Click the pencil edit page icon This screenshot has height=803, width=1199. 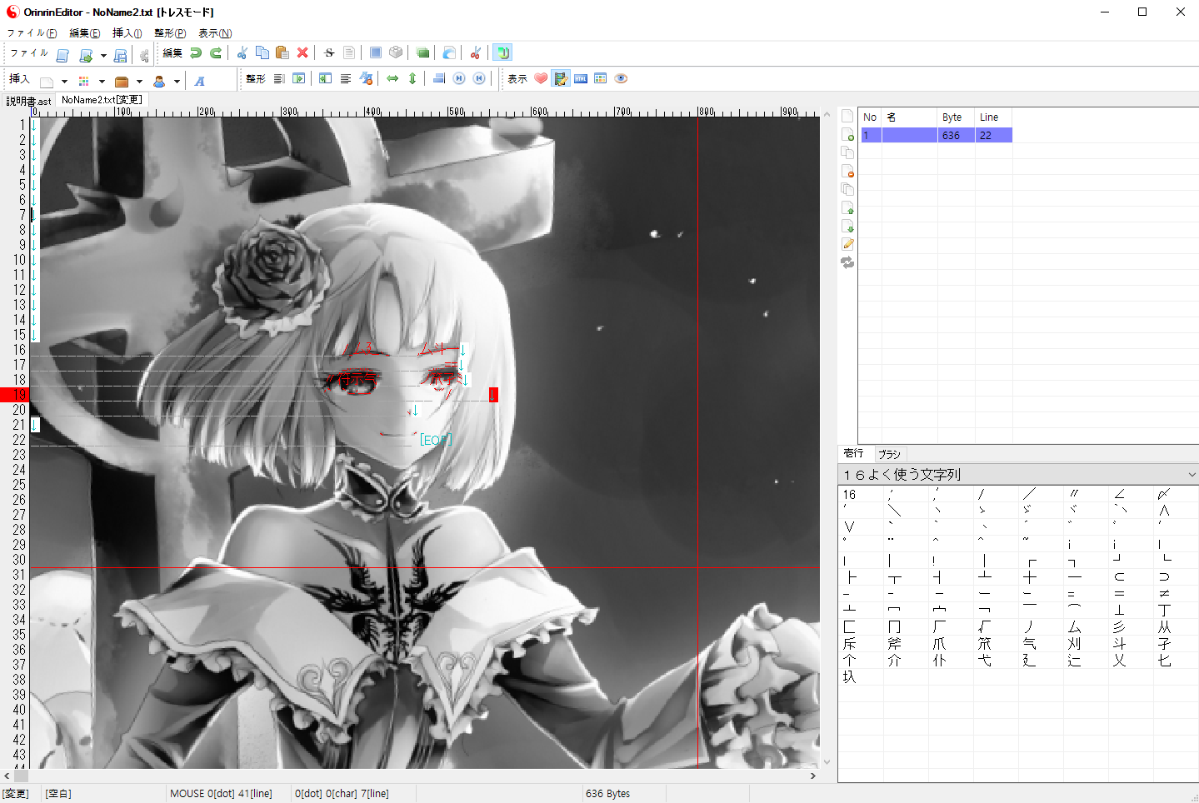pyautogui.click(x=847, y=244)
